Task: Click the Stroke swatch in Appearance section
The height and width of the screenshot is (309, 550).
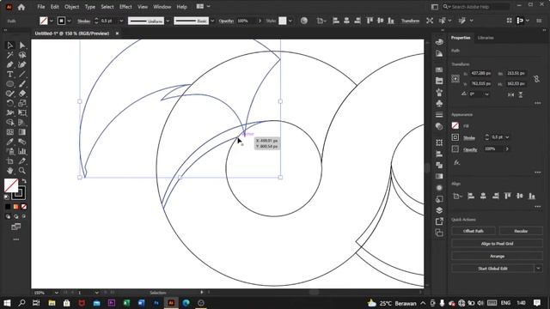Action: (x=455, y=137)
